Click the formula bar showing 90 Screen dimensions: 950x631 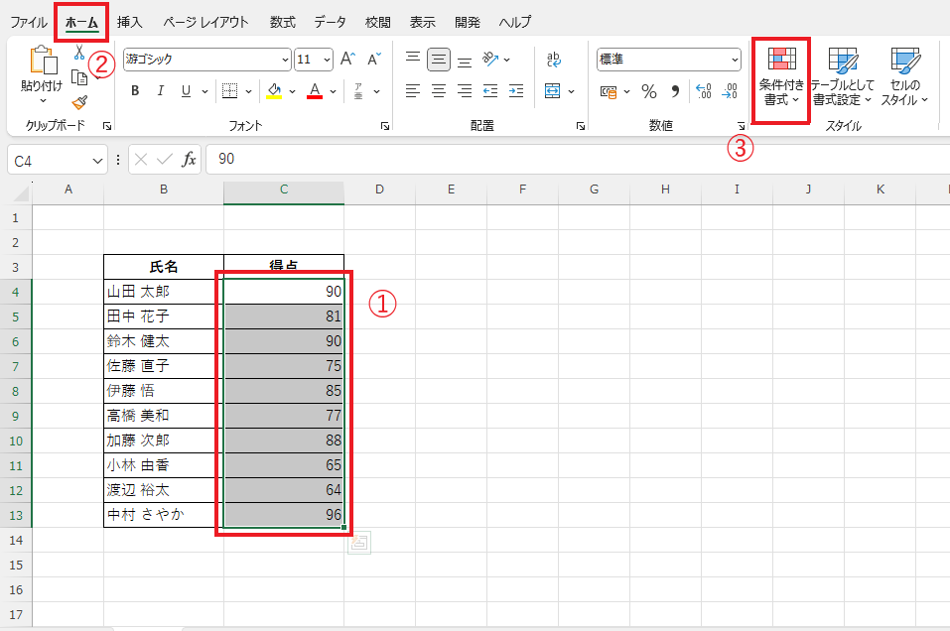pyautogui.click(x=578, y=160)
